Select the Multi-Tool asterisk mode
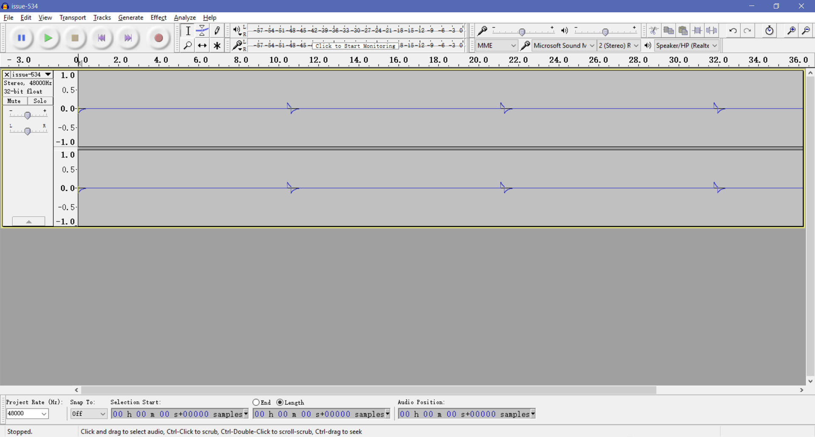Screen dimensions: 815x437 click(x=217, y=45)
